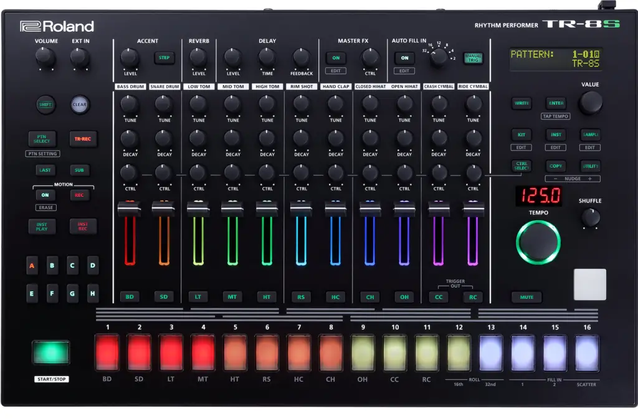
Task: Click the PTN SELECT button
Action: click(x=42, y=139)
